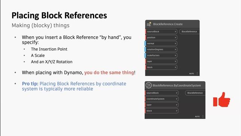Toggle AUTO lacing on ByCoordinateSystem node
241x136 pixels.
point(197,117)
